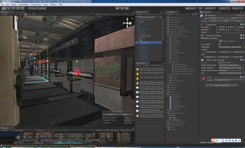Toggle the shan 01 active checkbox
The height and width of the screenshot is (148, 245).
[206, 15]
